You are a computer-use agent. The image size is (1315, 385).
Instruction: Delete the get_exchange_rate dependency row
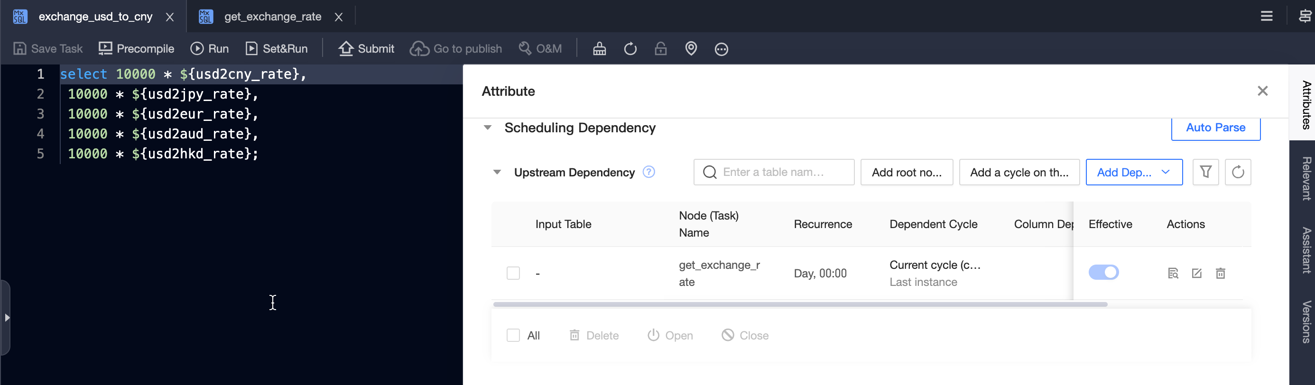[1220, 273]
